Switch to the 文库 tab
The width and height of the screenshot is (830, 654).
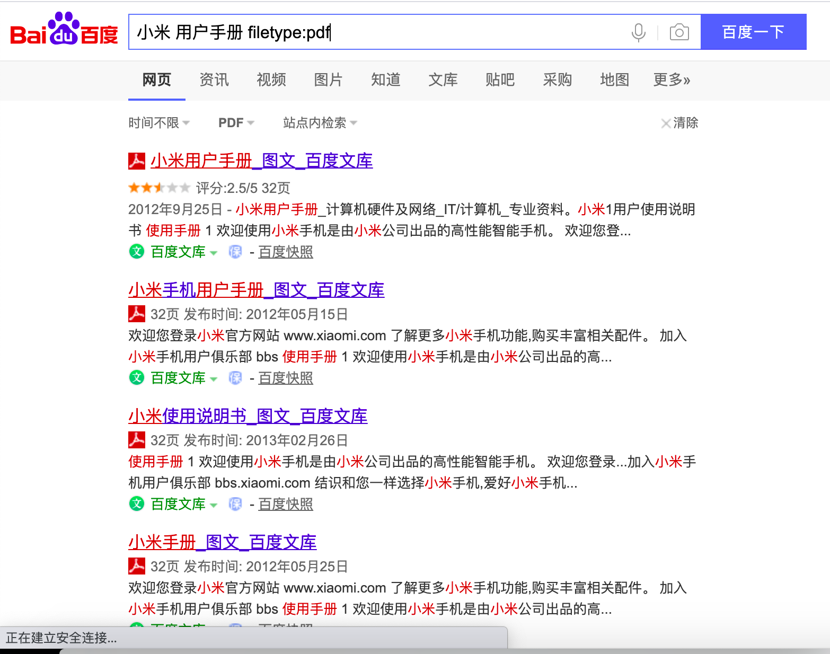443,80
